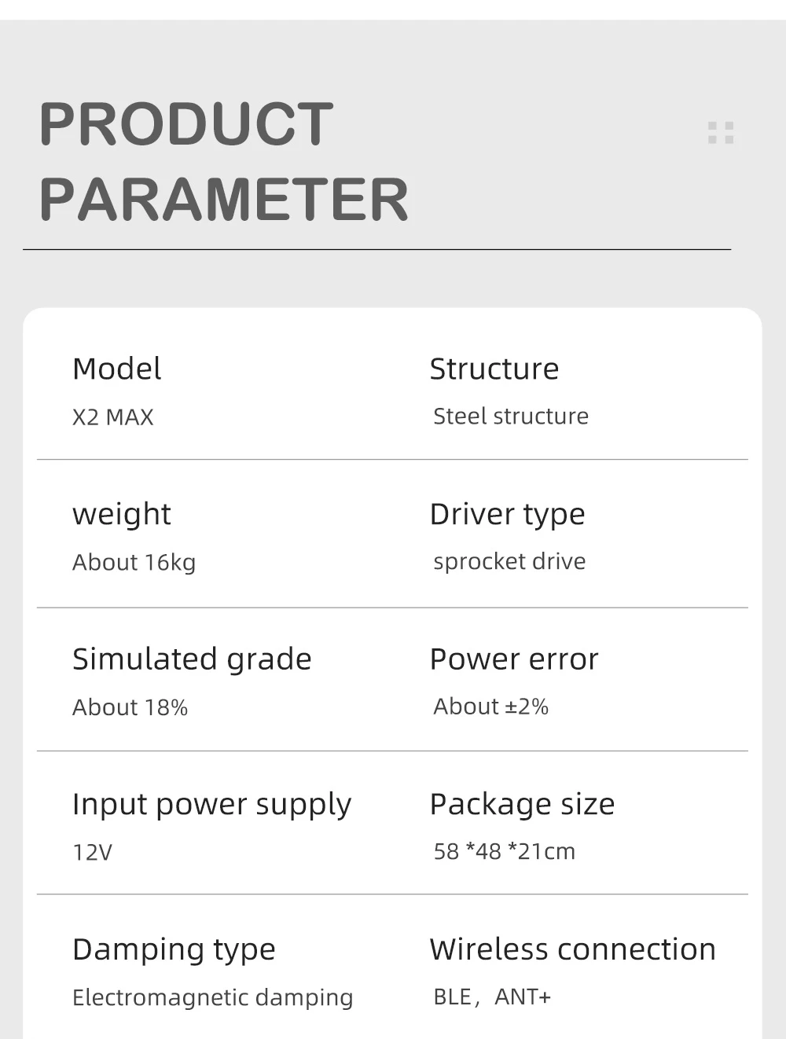Select the Input power supply label
This screenshot has height=1039, width=786.
pyautogui.click(x=212, y=805)
